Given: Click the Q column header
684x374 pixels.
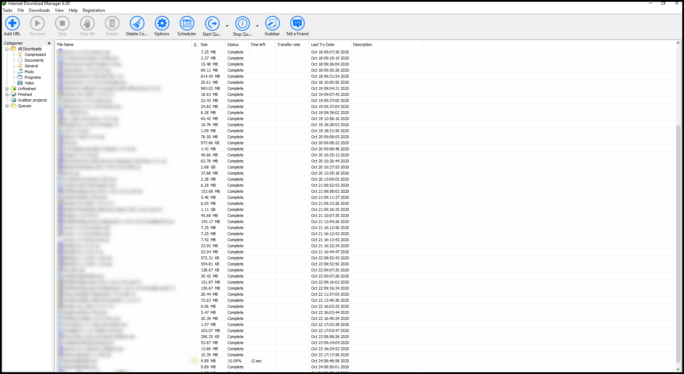Looking at the screenshot, I should (x=195, y=45).
